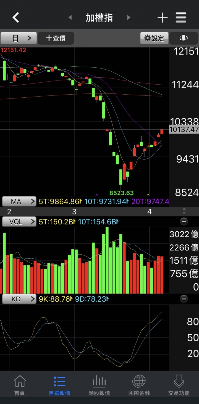This screenshot has width=199, height=404.
Task: Tap the 加權指 title text
Action: [x=99, y=18]
